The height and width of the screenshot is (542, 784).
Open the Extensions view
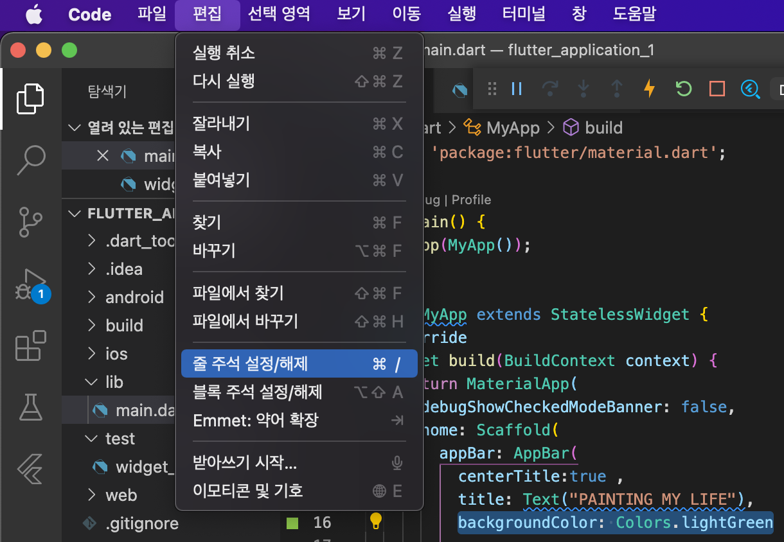(x=30, y=345)
